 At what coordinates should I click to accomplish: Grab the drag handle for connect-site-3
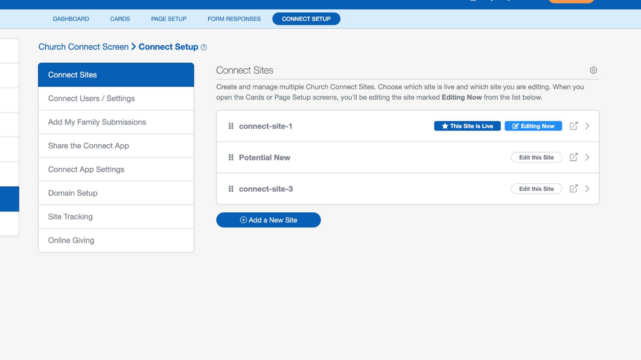231,189
